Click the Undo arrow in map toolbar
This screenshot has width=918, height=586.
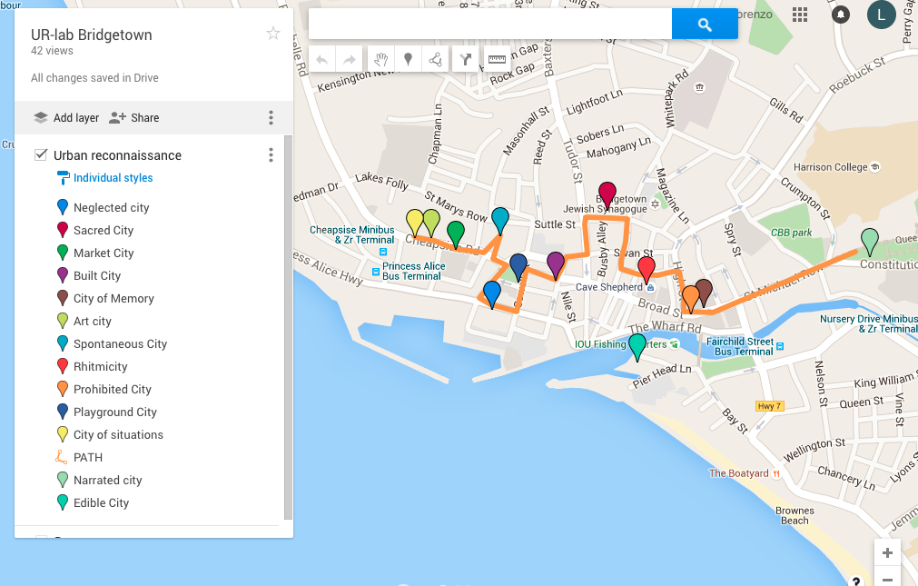tap(322, 59)
